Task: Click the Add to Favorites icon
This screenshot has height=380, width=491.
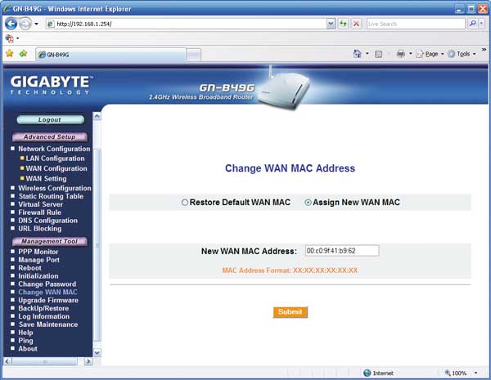Action: 23,54
